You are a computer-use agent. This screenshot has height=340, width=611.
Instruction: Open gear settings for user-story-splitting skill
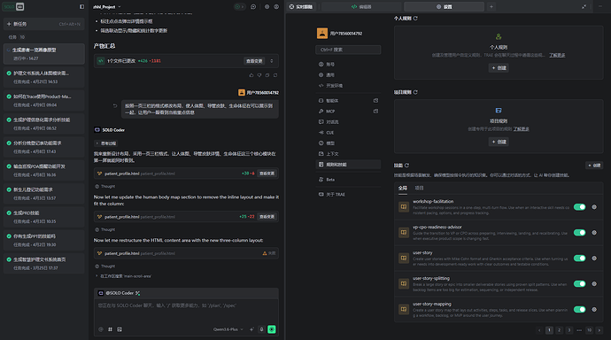tap(594, 284)
